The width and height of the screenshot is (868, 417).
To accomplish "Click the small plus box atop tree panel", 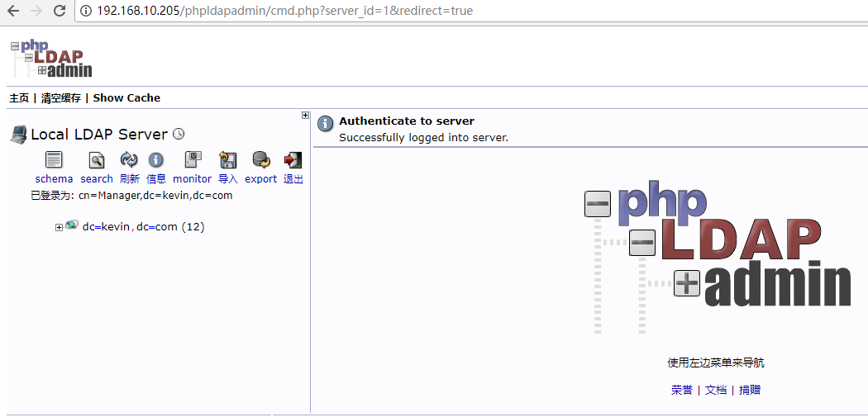I will pos(305,115).
